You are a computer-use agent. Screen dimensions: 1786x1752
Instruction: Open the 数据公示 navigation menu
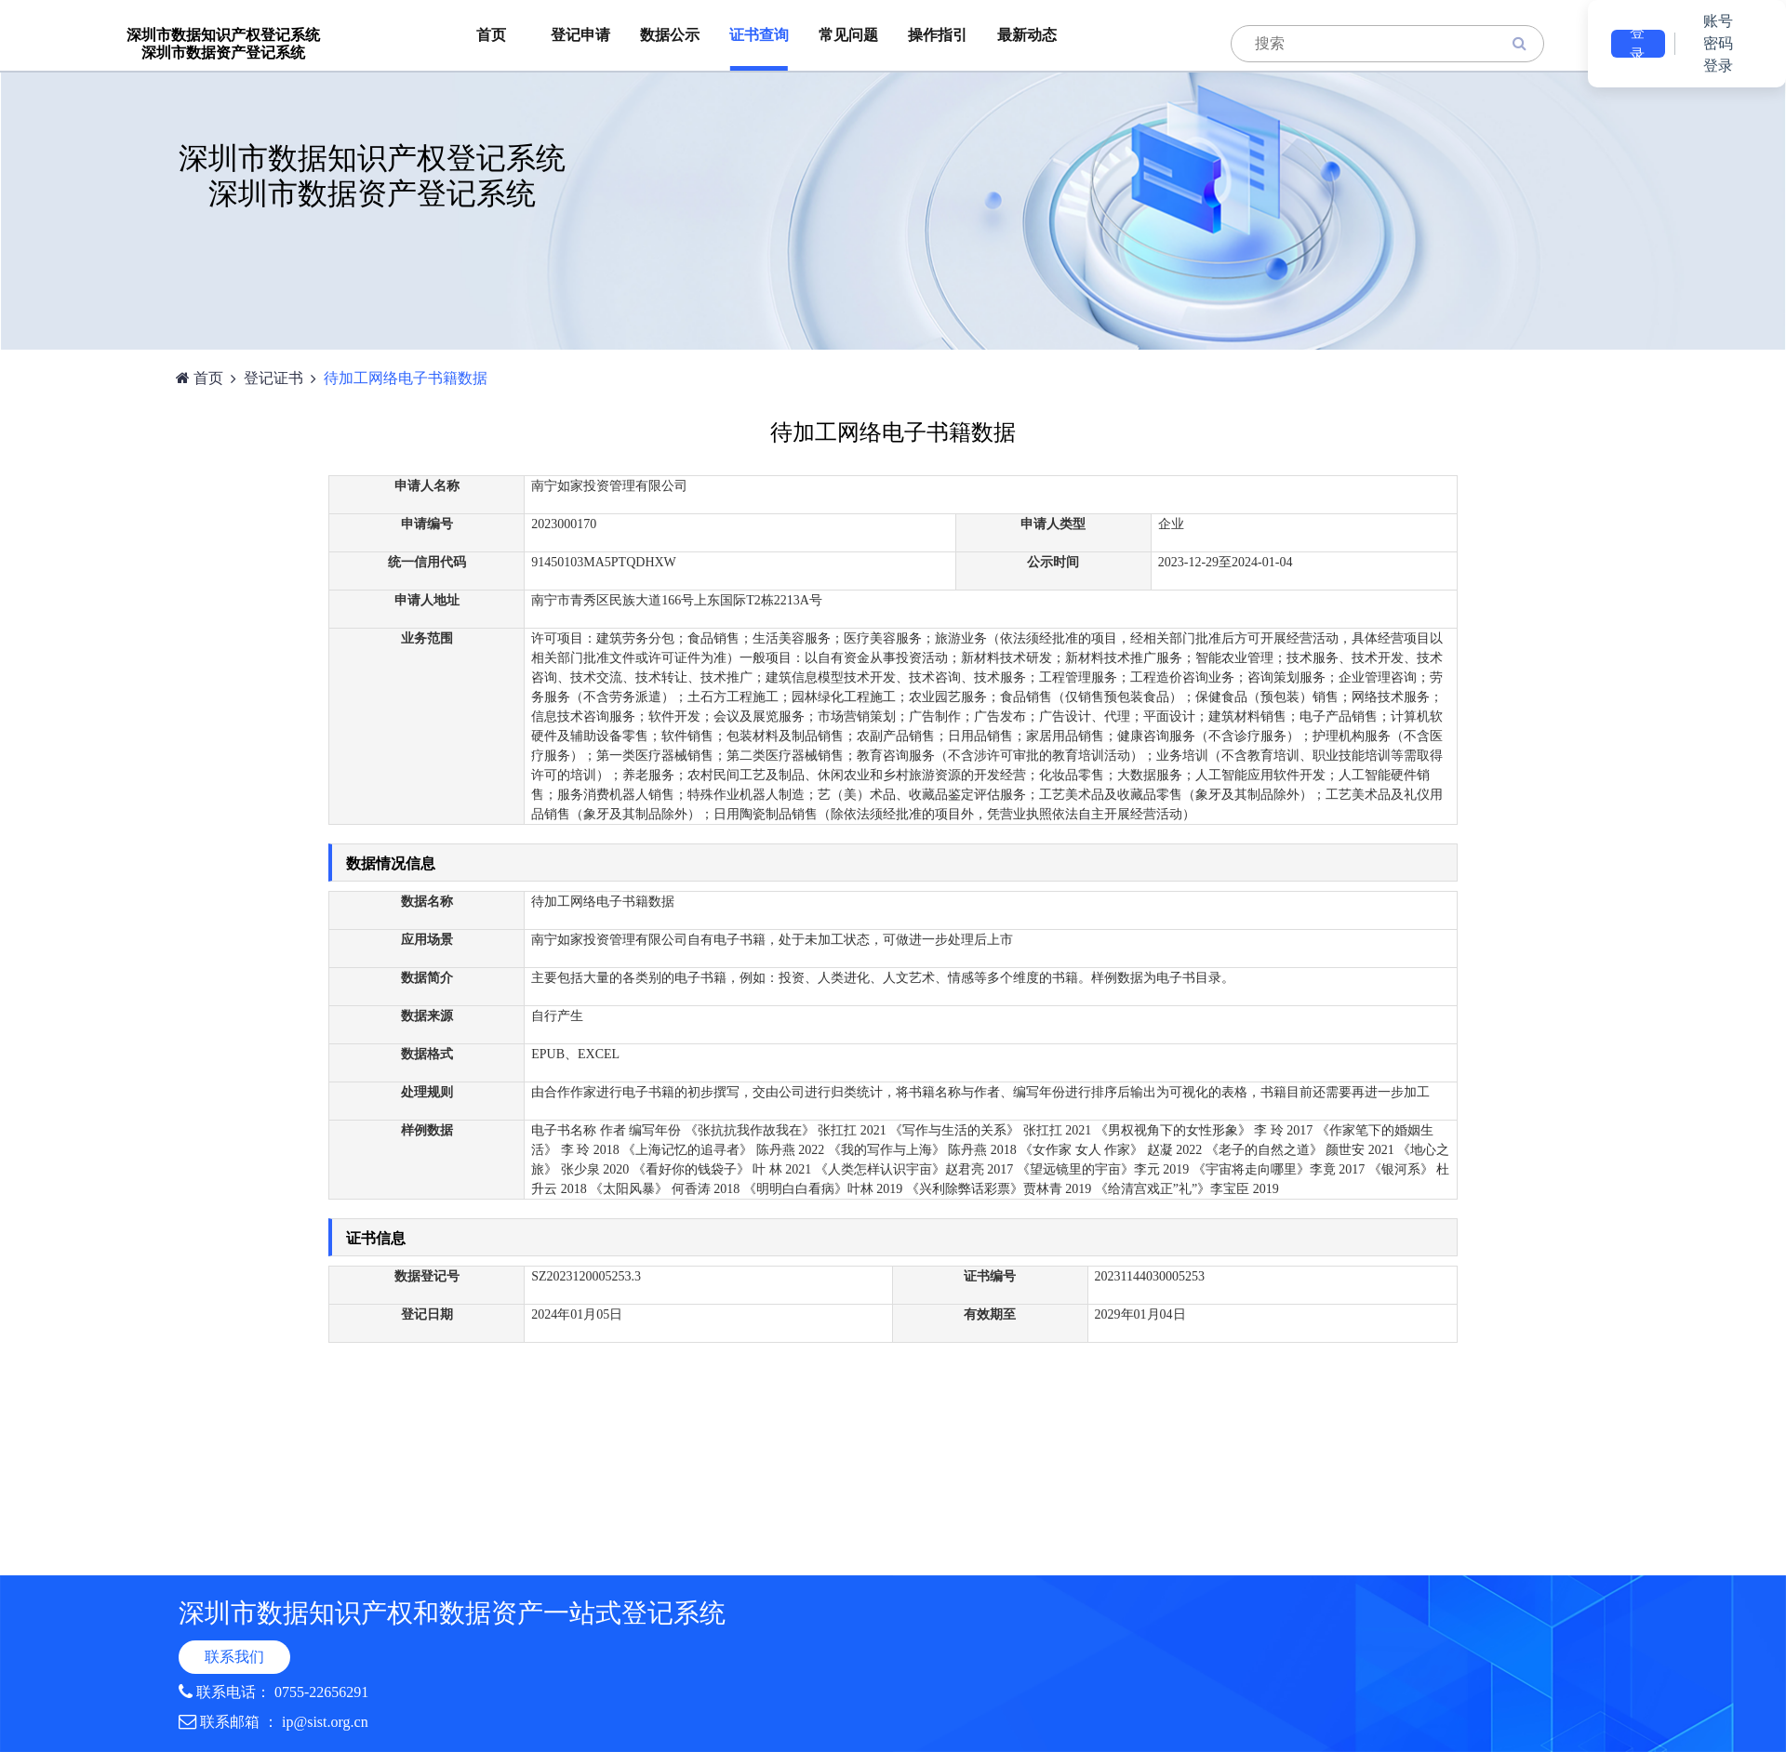pos(670,35)
